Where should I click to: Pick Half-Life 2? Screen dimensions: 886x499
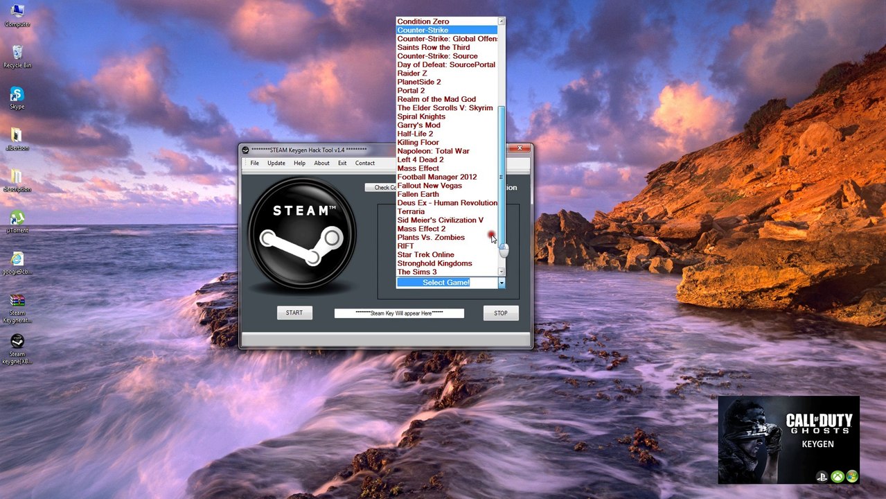click(x=447, y=134)
